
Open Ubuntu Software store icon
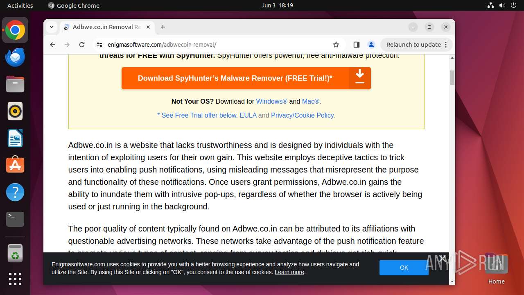[x=15, y=165]
